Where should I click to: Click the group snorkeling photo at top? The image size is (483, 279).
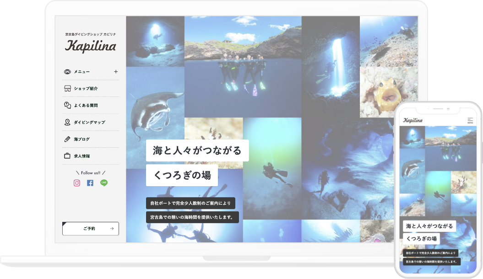tap(243, 66)
